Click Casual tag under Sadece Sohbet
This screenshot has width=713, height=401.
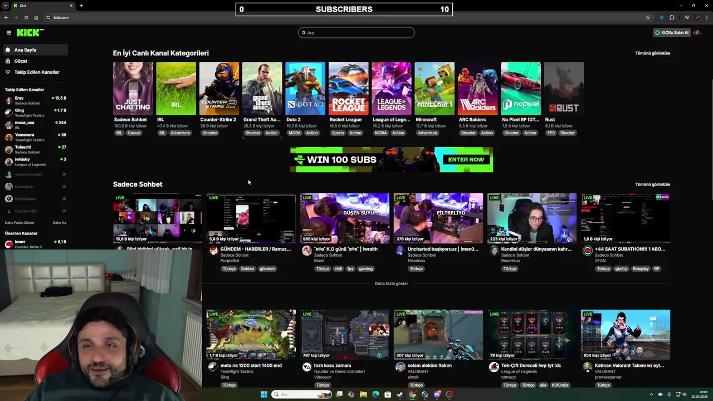pos(134,133)
